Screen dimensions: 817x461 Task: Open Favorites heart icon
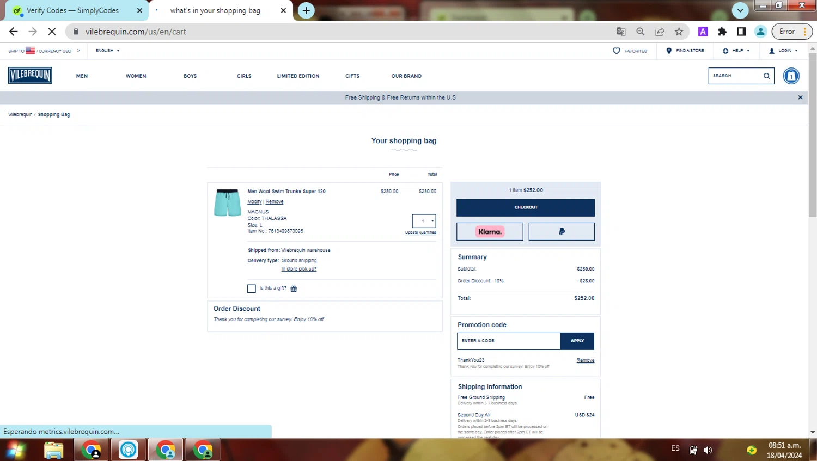click(617, 51)
